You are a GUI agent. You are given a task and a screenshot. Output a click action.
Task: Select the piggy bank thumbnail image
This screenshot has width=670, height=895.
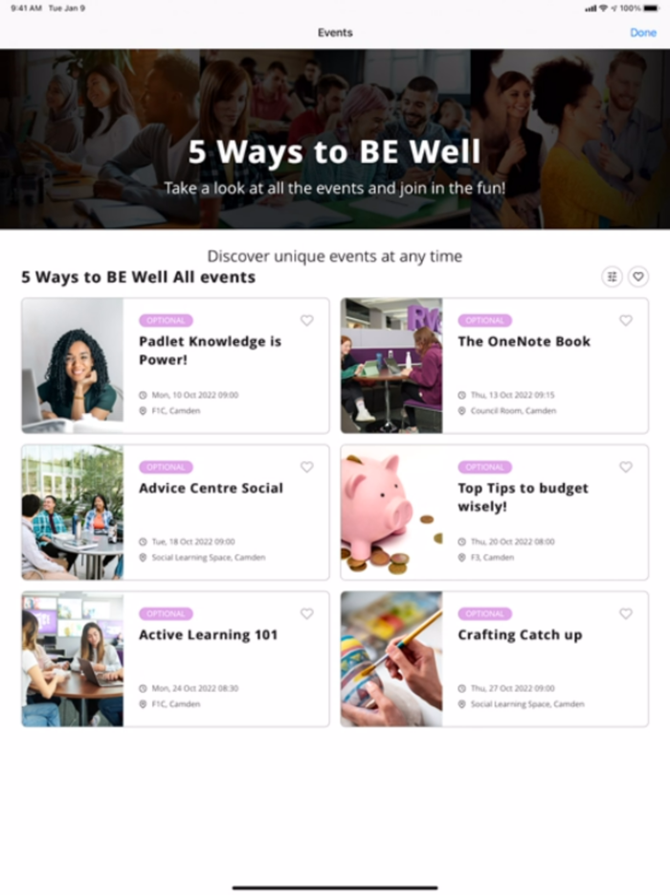[391, 513]
